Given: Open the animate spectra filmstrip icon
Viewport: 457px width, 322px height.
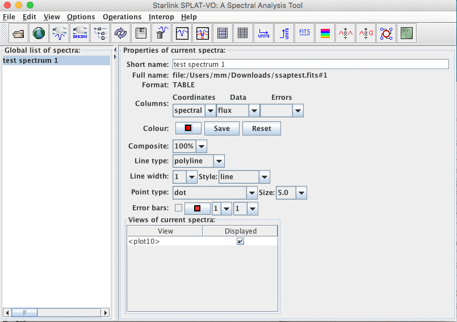Looking at the screenshot, I should point(223,33).
